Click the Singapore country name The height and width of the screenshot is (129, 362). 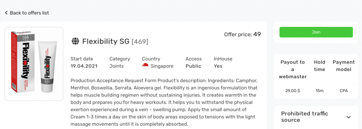[162, 66]
